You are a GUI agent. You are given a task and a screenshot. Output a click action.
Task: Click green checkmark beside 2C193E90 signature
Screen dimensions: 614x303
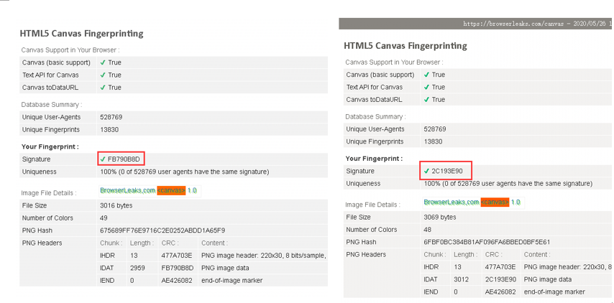coord(426,171)
